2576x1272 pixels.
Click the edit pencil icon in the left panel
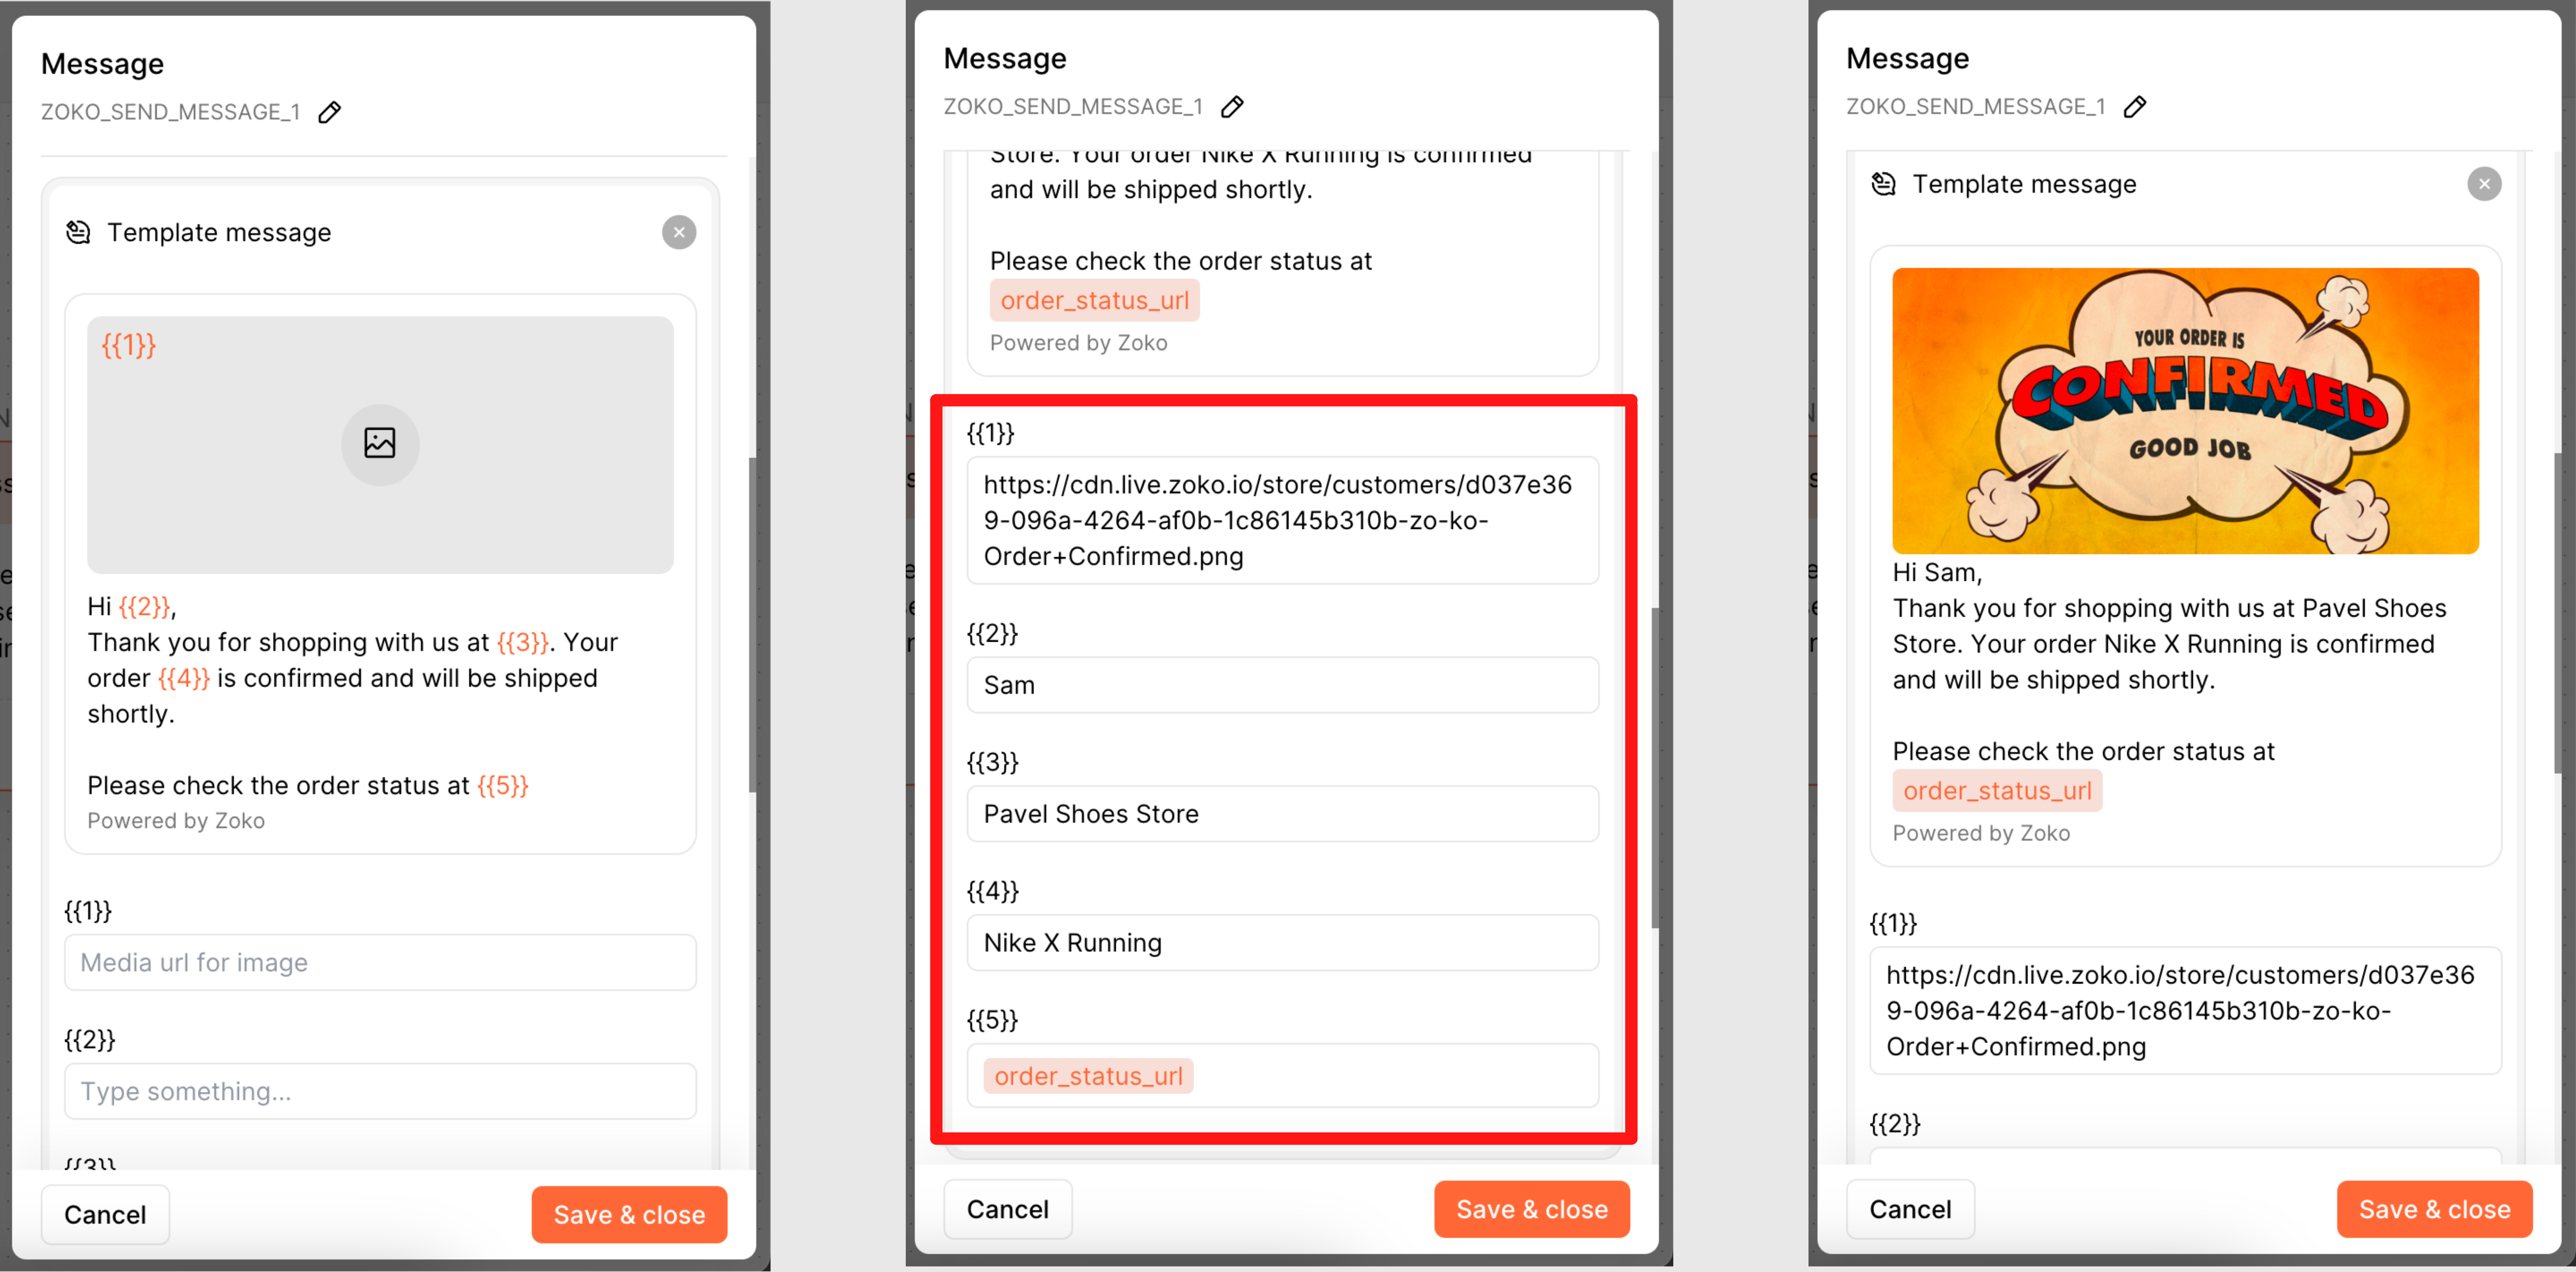coord(329,112)
